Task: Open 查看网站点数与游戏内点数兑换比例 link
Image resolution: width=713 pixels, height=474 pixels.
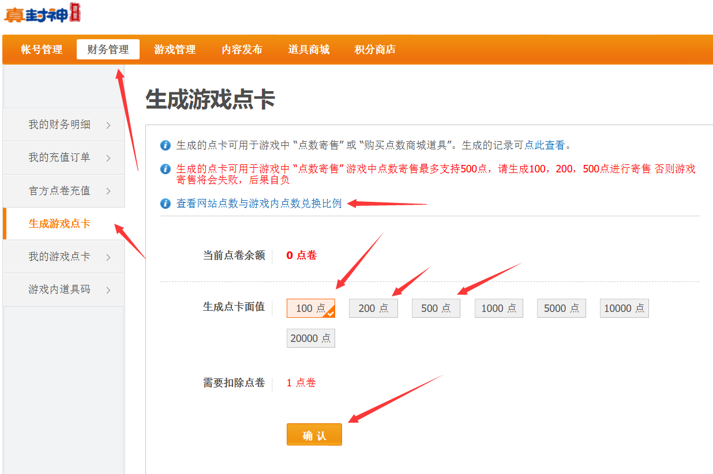Action: [259, 204]
